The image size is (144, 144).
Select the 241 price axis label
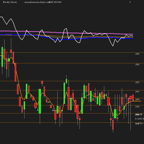pos(137,92)
